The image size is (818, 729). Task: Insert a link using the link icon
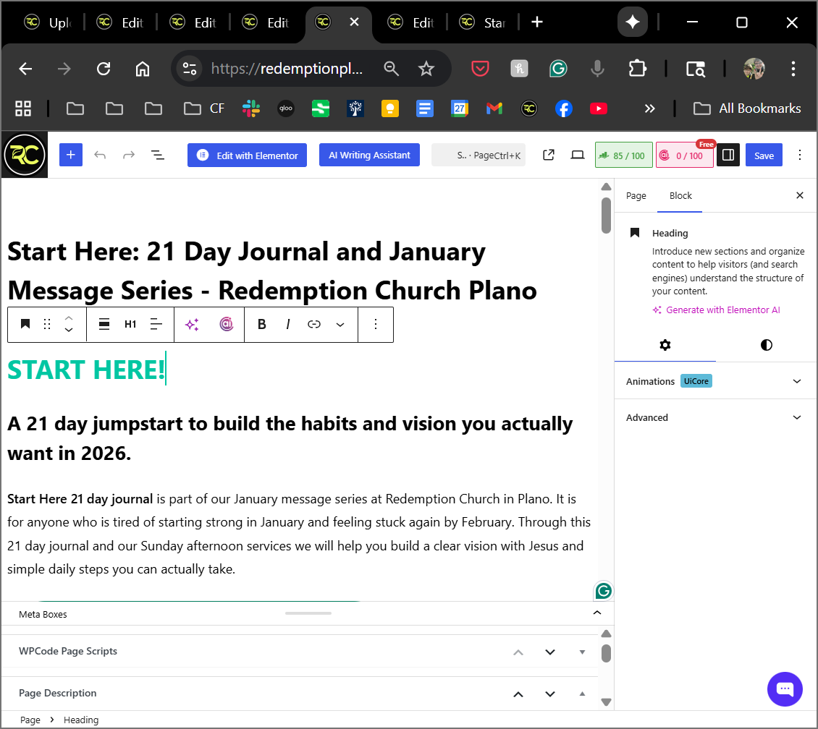pyautogui.click(x=314, y=324)
